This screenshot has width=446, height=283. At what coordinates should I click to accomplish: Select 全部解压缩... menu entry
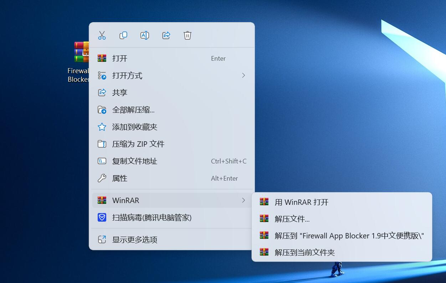[133, 110]
